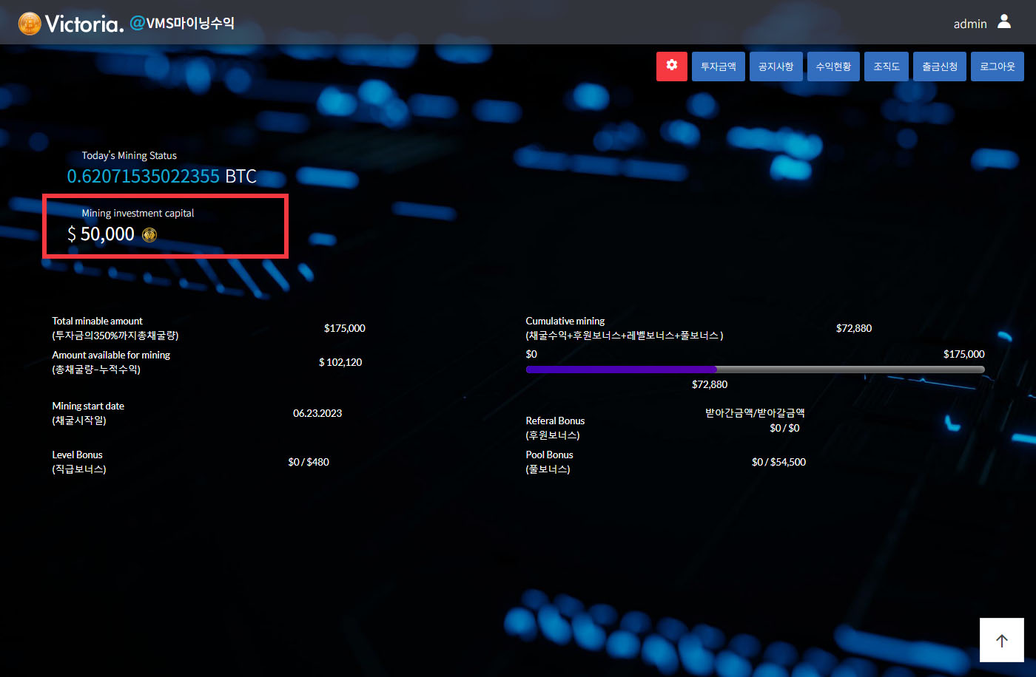Click the admin user profile icon
Viewport: 1036px width, 677px height.
pyautogui.click(x=1004, y=21)
